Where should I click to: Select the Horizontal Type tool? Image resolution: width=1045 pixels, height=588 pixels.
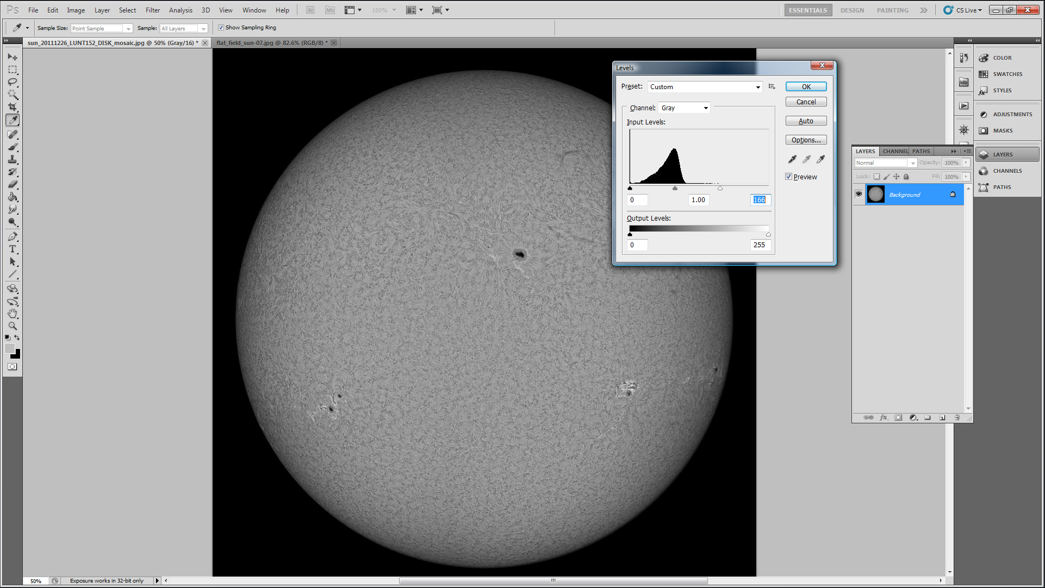(x=13, y=249)
